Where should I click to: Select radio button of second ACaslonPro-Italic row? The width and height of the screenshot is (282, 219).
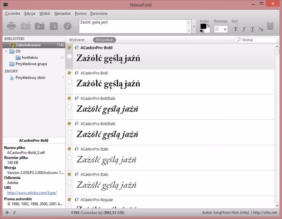[69, 183]
